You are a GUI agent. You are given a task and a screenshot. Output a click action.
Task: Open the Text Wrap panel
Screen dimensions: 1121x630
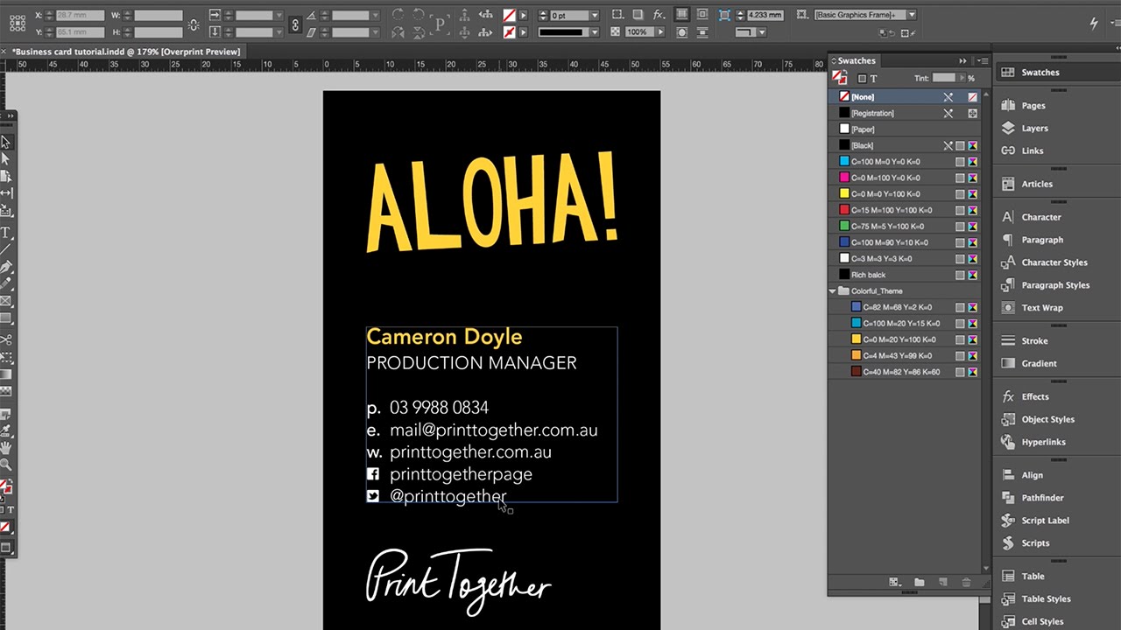pyautogui.click(x=1042, y=308)
